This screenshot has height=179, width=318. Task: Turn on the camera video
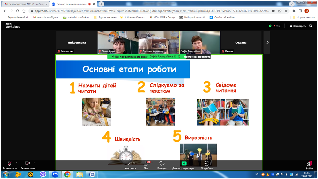tap(27, 164)
